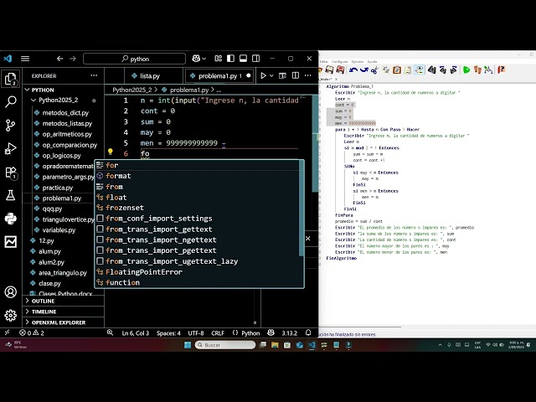
Task: Open the Run button dropdown arrow
Action: pos(271,75)
